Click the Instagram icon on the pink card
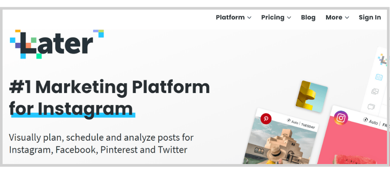Screen dimensions: 390x174 pyautogui.click(x=341, y=118)
